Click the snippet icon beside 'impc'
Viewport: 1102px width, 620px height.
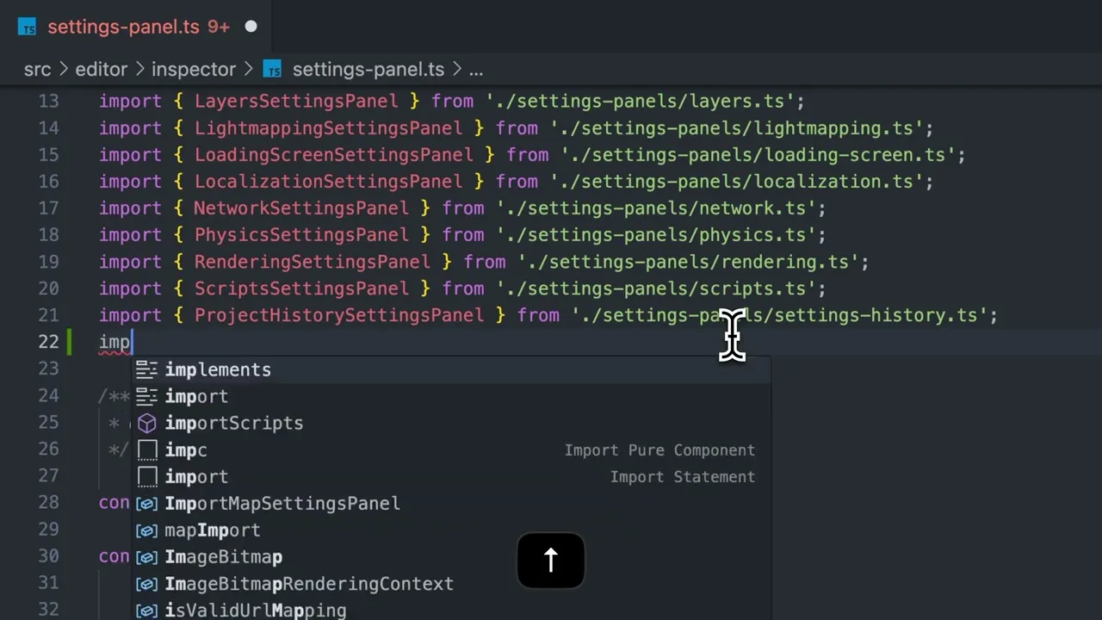pos(147,449)
